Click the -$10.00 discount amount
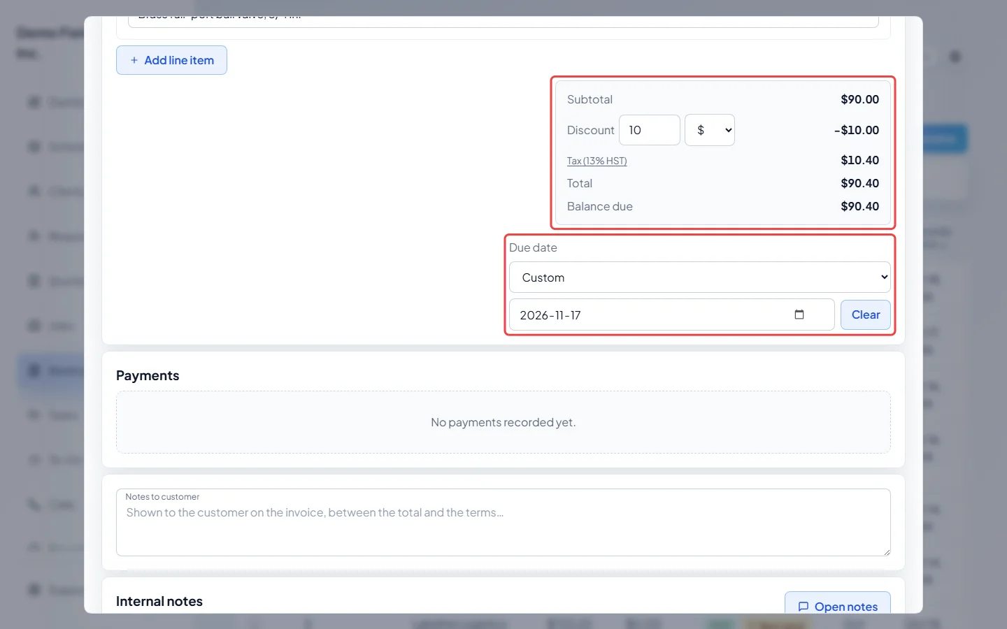 [x=857, y=130]
